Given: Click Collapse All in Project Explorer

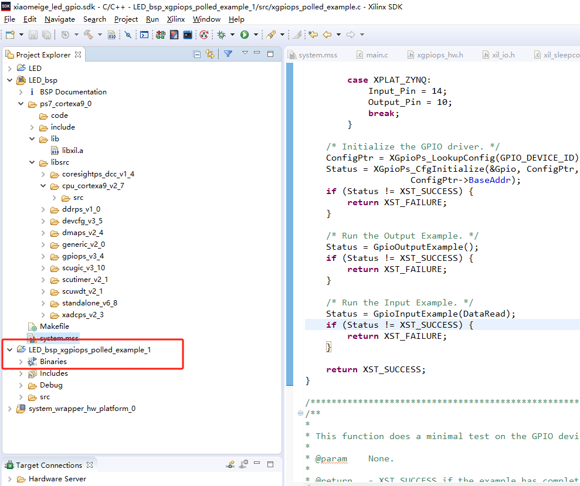Looking at the screenshot, I should coord(197,55).
